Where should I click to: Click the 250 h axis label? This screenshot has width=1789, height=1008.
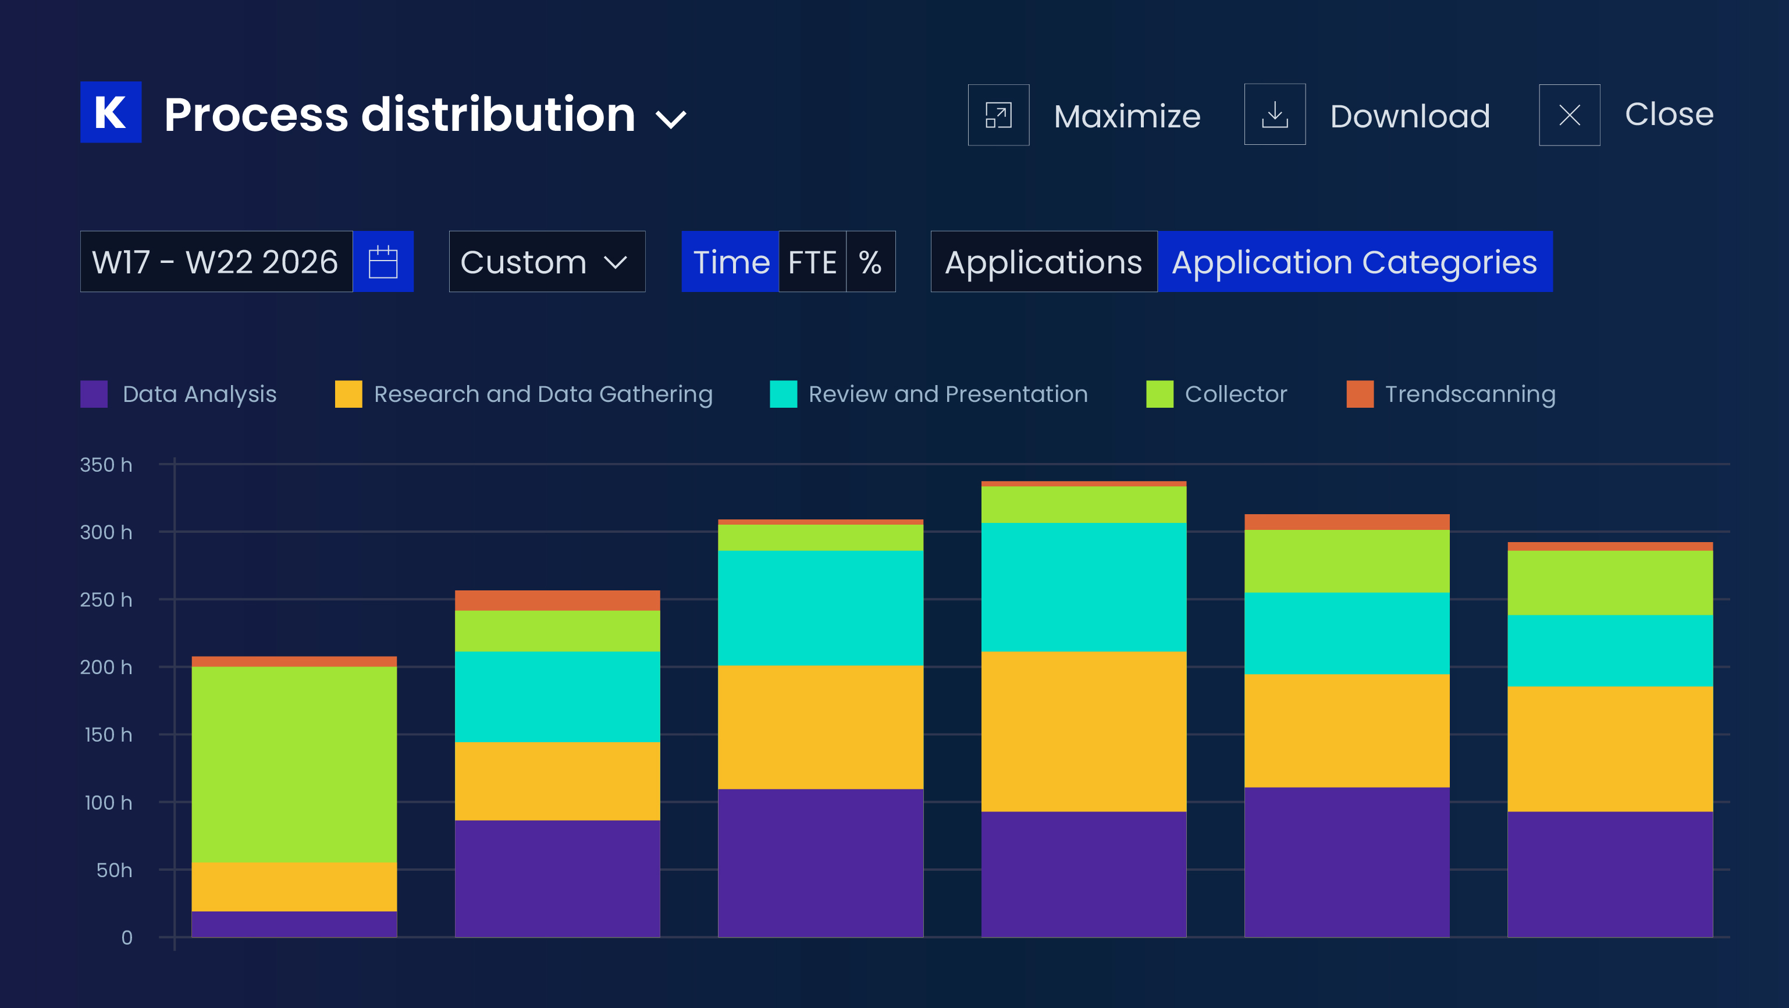click(106, 600)
